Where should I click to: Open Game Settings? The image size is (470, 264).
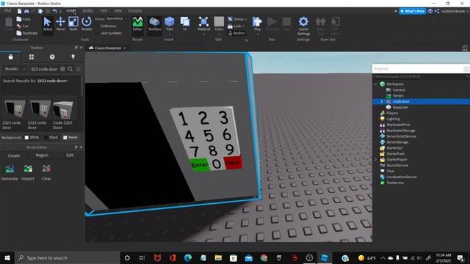(303, 26)
